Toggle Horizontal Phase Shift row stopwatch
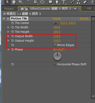This screenshot has width=95, height=103. coord(13,64)
